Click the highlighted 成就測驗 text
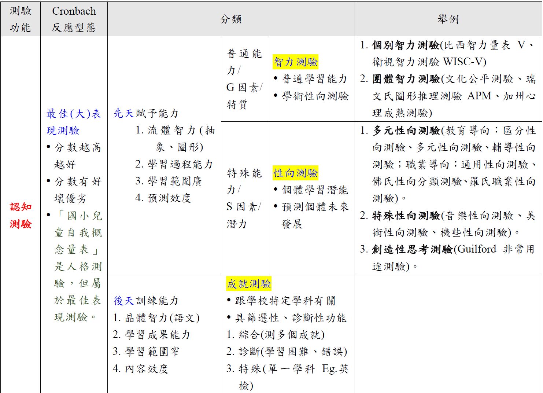 249,284
